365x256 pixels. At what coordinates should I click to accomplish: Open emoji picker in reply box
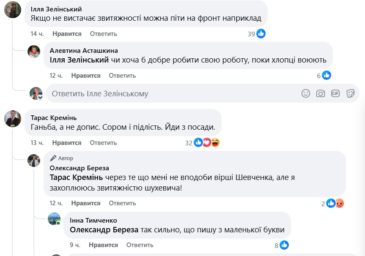click(x=306, y=93)
